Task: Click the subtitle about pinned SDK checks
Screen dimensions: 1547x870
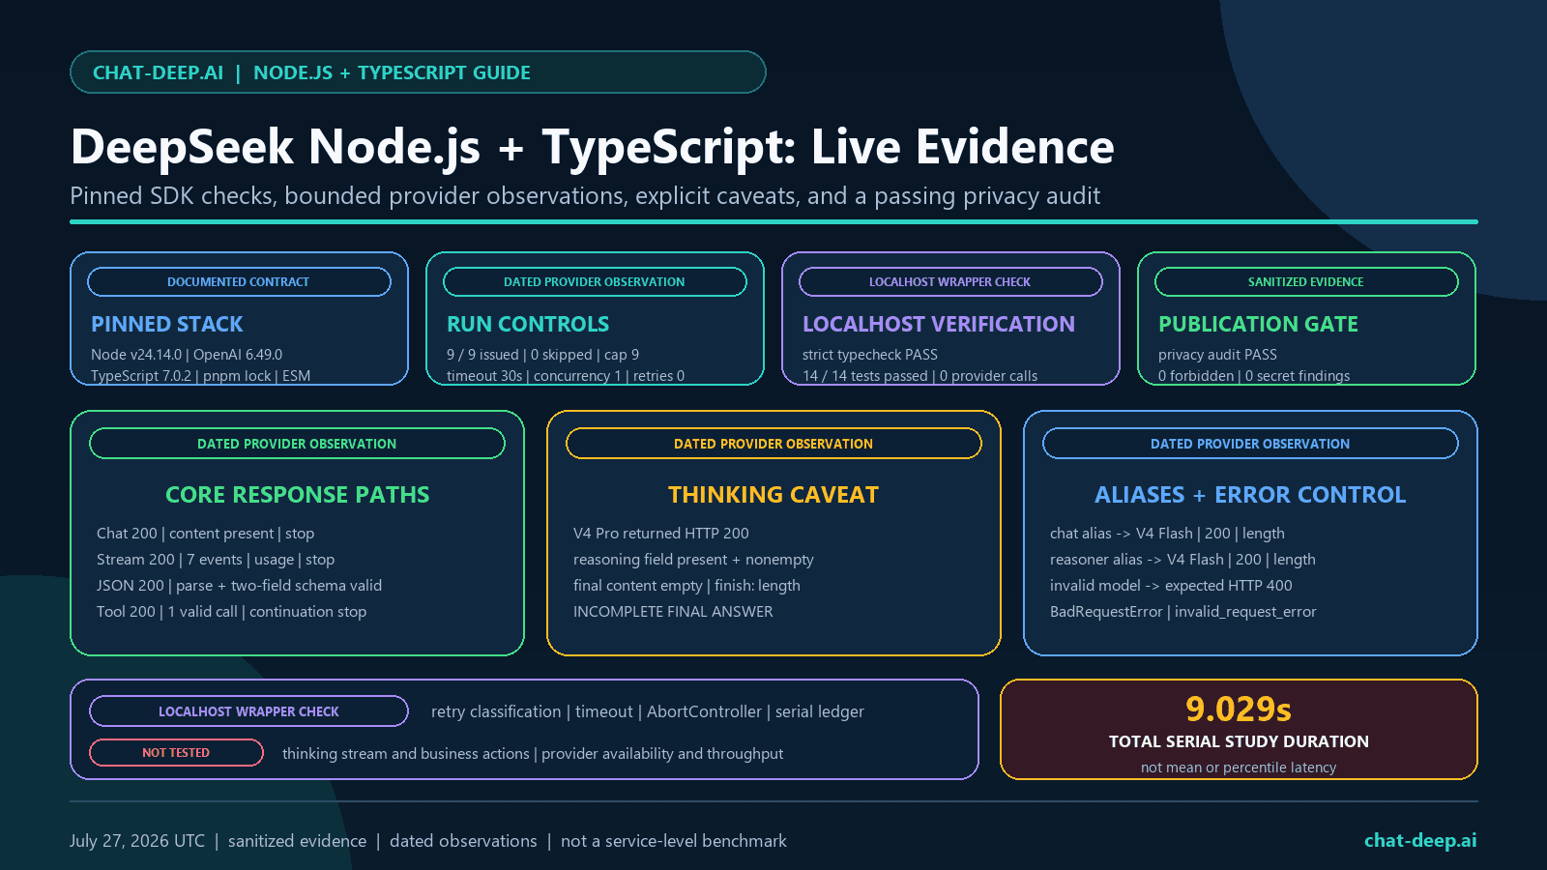Action: point(585,196)
